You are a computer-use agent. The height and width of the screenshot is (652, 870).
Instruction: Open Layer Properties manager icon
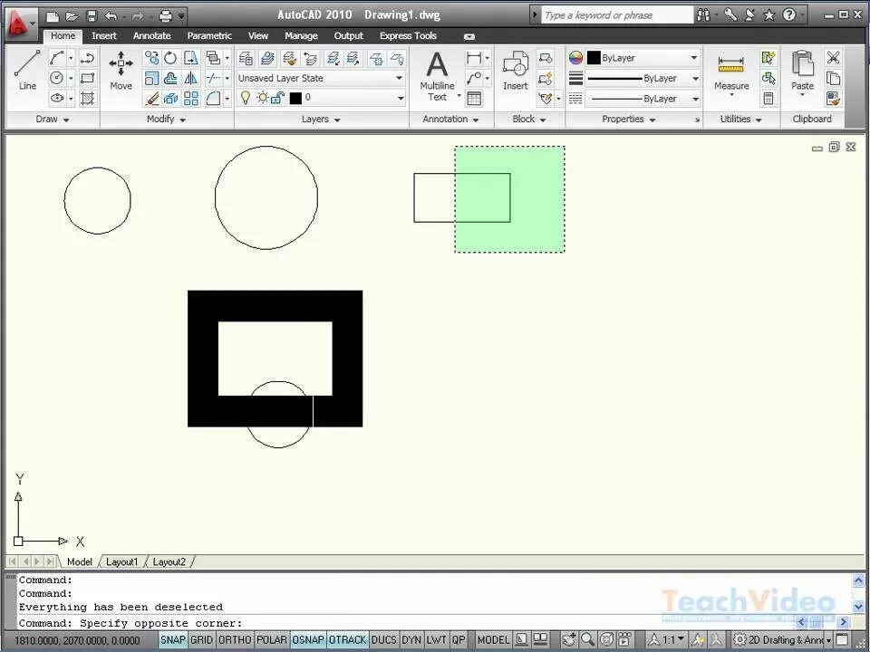[246, 58]
